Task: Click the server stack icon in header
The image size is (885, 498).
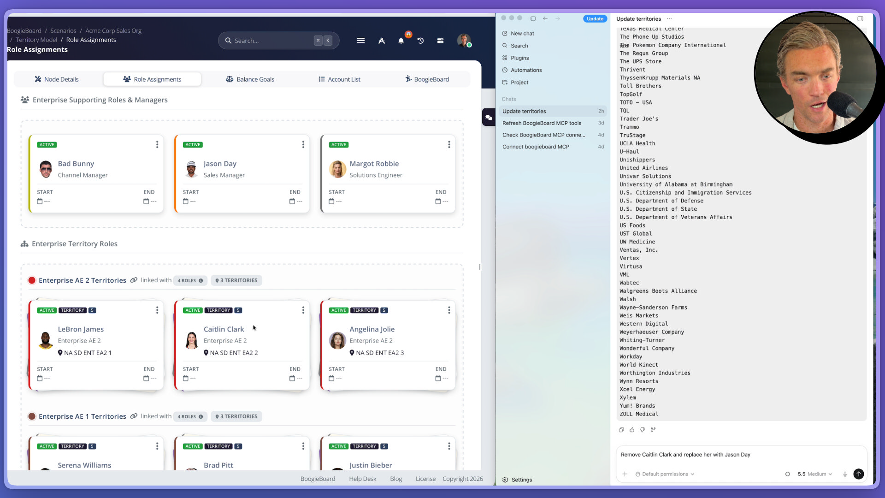Action: (x=440, y=41)
